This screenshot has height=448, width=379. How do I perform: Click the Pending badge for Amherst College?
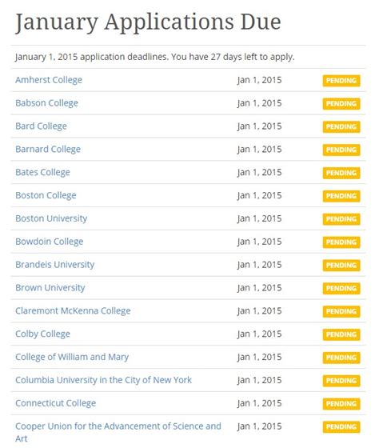[341, 81]
